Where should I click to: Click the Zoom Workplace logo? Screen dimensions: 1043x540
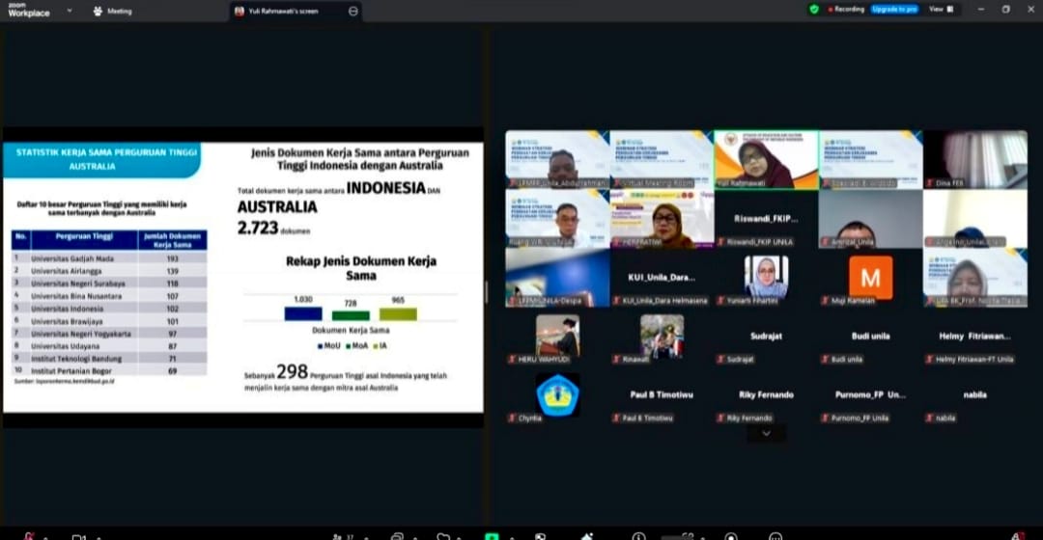[x=29, y=10]
